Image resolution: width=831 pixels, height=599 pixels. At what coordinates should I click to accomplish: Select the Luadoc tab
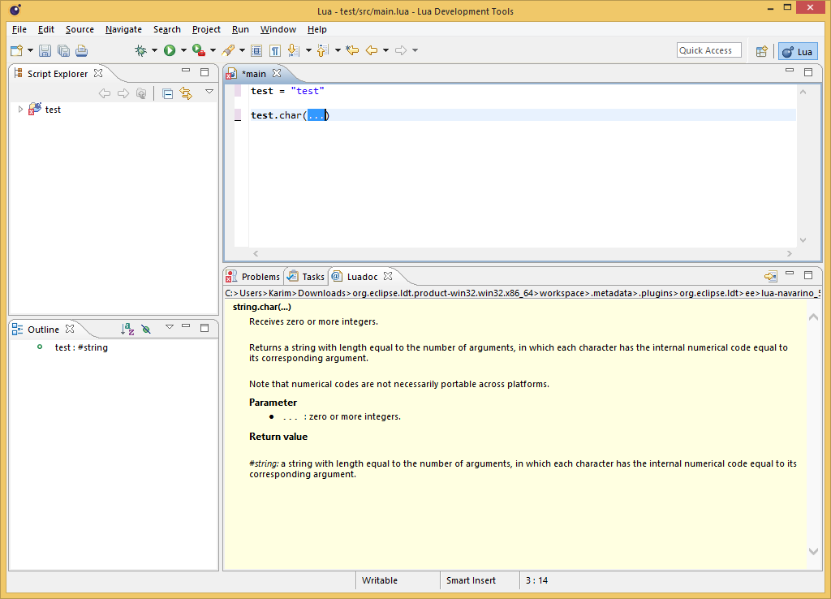[361, 276]
